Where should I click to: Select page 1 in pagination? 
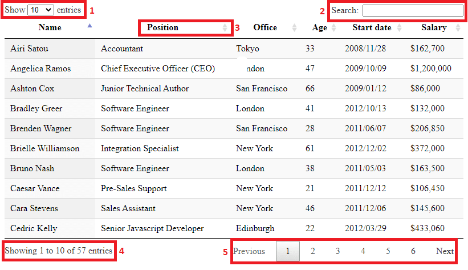[x=288, y=251]
